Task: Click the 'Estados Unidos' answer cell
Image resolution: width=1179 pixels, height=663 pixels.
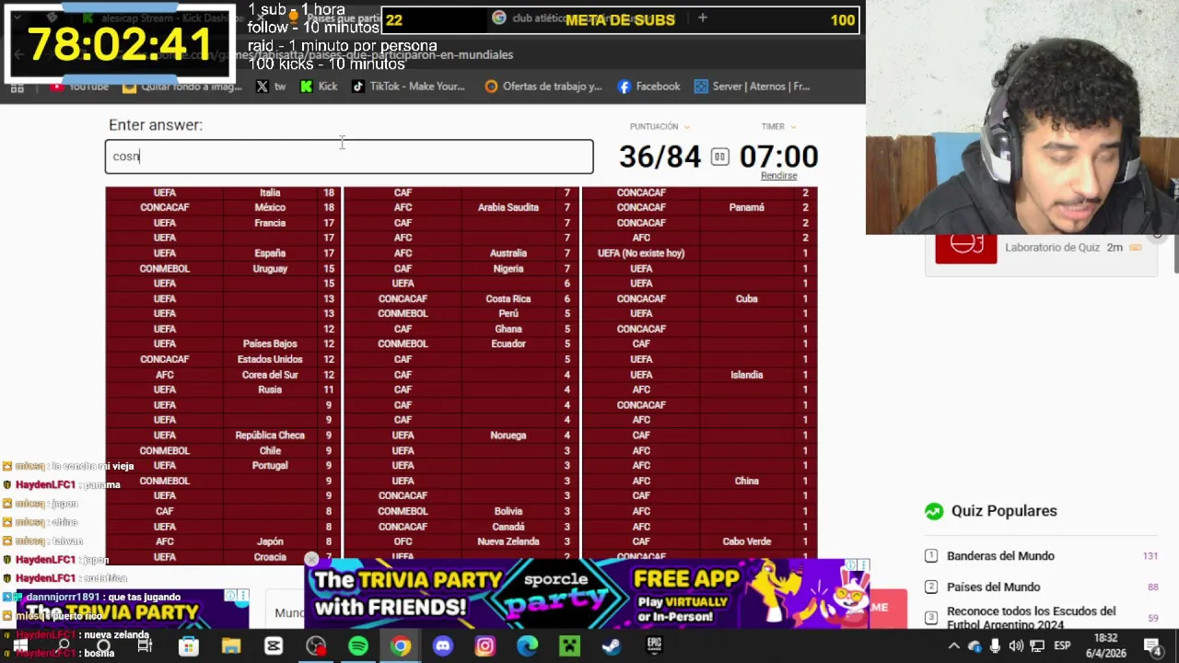Action: pos(270,360)
